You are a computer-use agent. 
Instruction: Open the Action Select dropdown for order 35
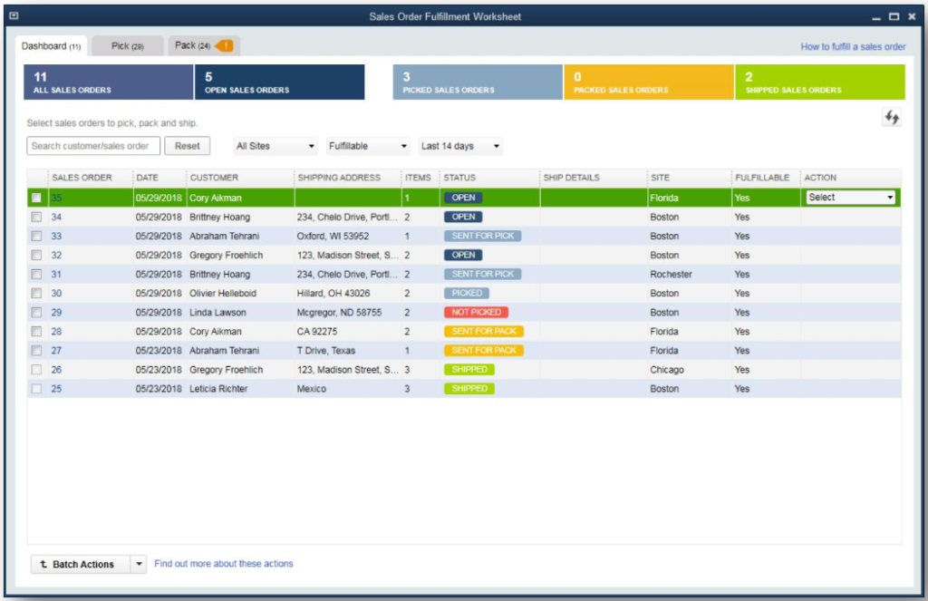[850, 198]
